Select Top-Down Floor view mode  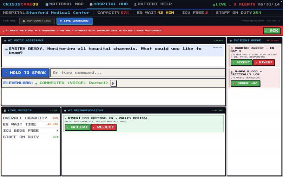[x=37, y=21]
